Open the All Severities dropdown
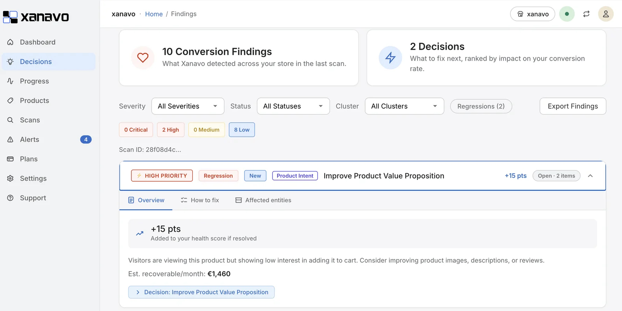 click(x=188, y=106)
